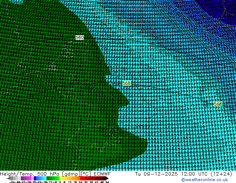Click the left arrow end of color legend
This screenshot has width=236, height=183.
point(8,179)
